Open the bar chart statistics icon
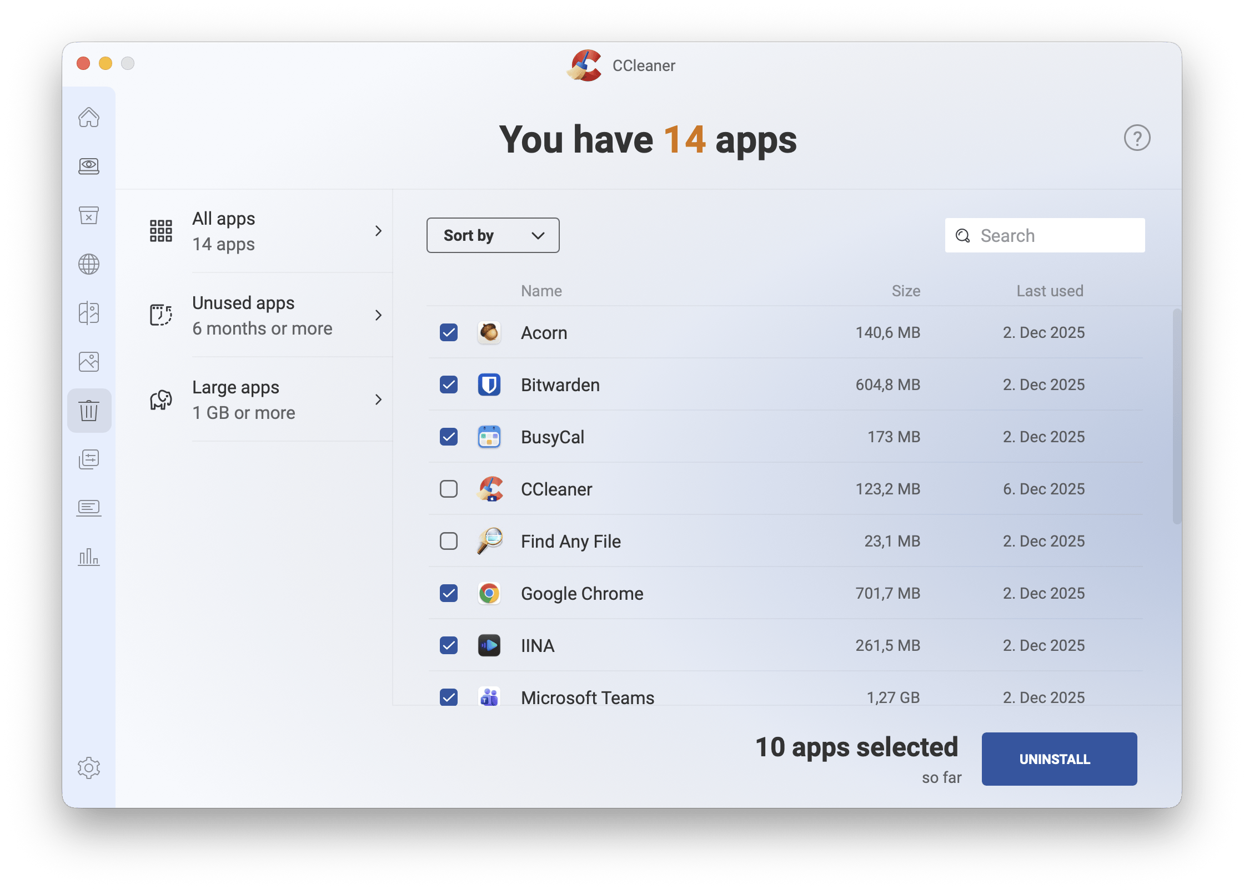 (x=89, y=557)
